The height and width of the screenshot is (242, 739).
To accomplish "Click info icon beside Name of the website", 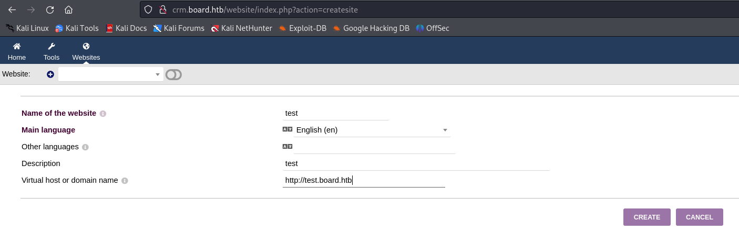I will 103,114.
